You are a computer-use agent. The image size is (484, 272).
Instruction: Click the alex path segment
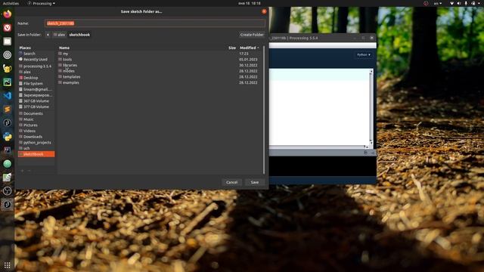(x=59, y=35)
